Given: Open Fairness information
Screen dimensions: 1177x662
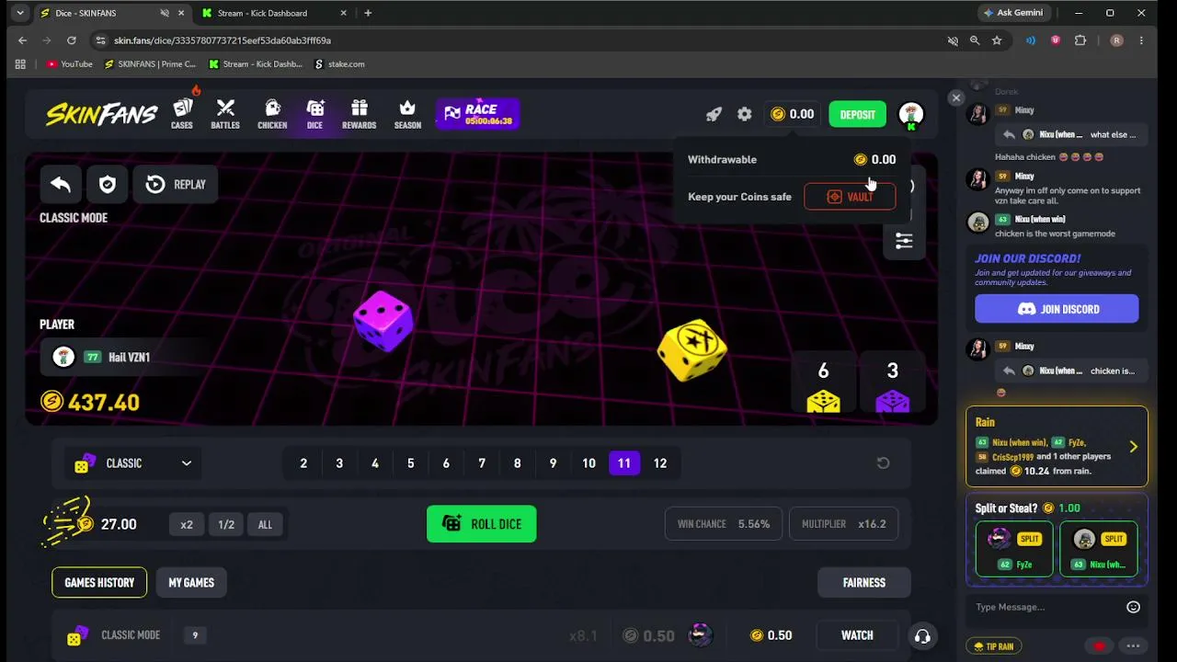Looking at the screenshot, I should [864, 583].
